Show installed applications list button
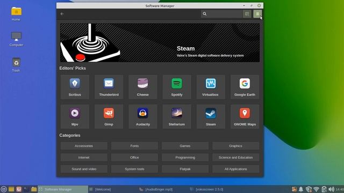344x193 pixels. tap(247, 14)
